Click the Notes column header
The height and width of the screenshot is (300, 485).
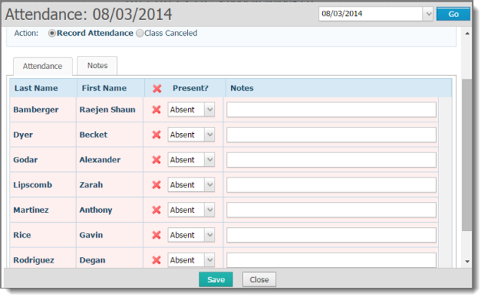(242, 88)
